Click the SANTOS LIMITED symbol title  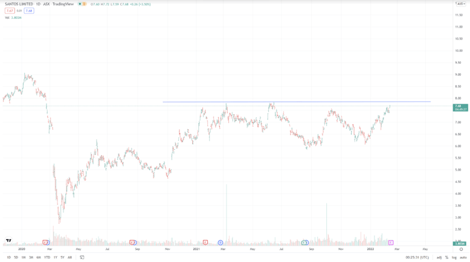click(x=19, y=4)
